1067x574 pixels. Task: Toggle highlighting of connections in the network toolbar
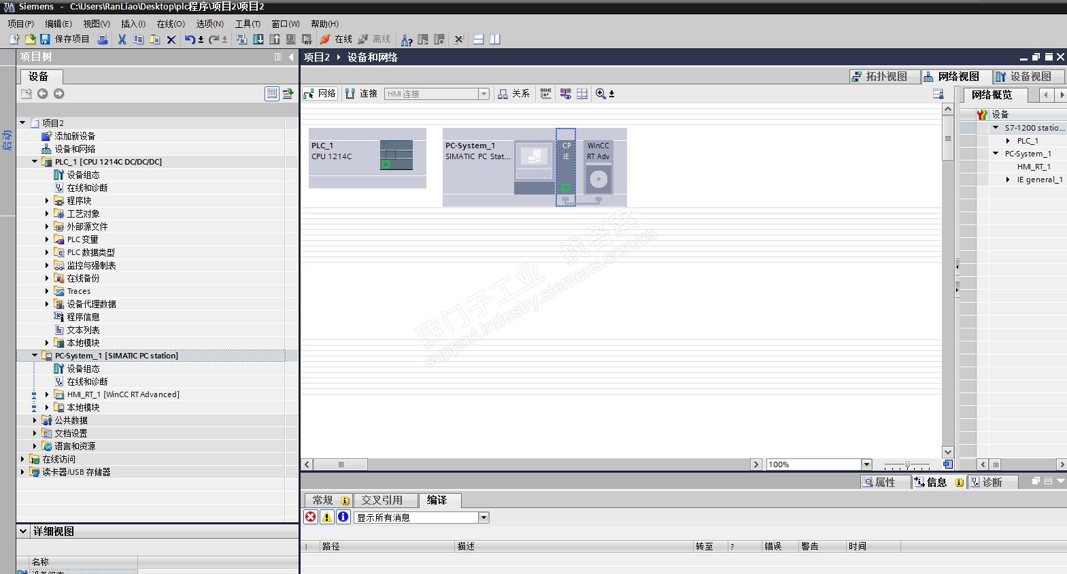[x=565, y=94]
